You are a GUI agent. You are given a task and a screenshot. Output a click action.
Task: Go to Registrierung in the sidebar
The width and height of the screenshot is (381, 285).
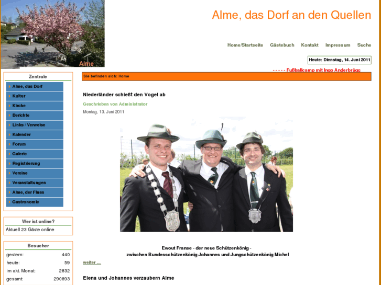[35, 164]
